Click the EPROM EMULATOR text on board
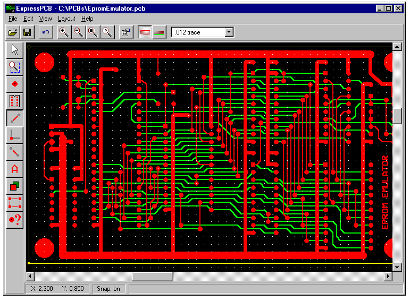Image resolution: width=410 pixels, height=302 pixels. [385, 192]
